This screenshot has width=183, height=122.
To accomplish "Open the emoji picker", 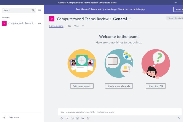I will tap(72, 118).
